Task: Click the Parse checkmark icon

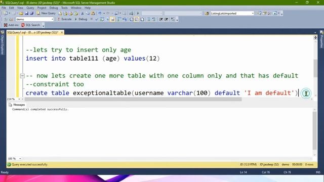Action: click(97, 19)
